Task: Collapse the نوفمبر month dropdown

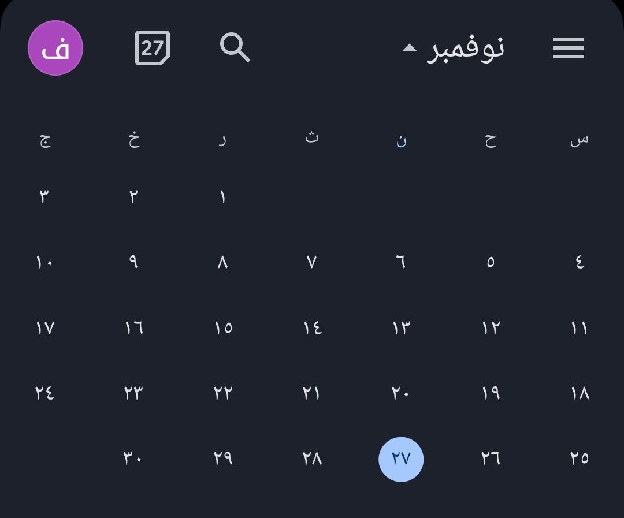Action: click(465, 48)
